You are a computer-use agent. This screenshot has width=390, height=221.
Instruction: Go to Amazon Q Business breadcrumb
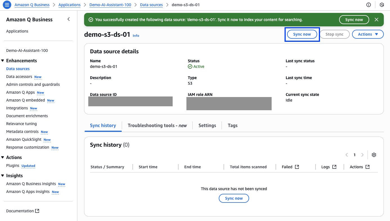32,5
